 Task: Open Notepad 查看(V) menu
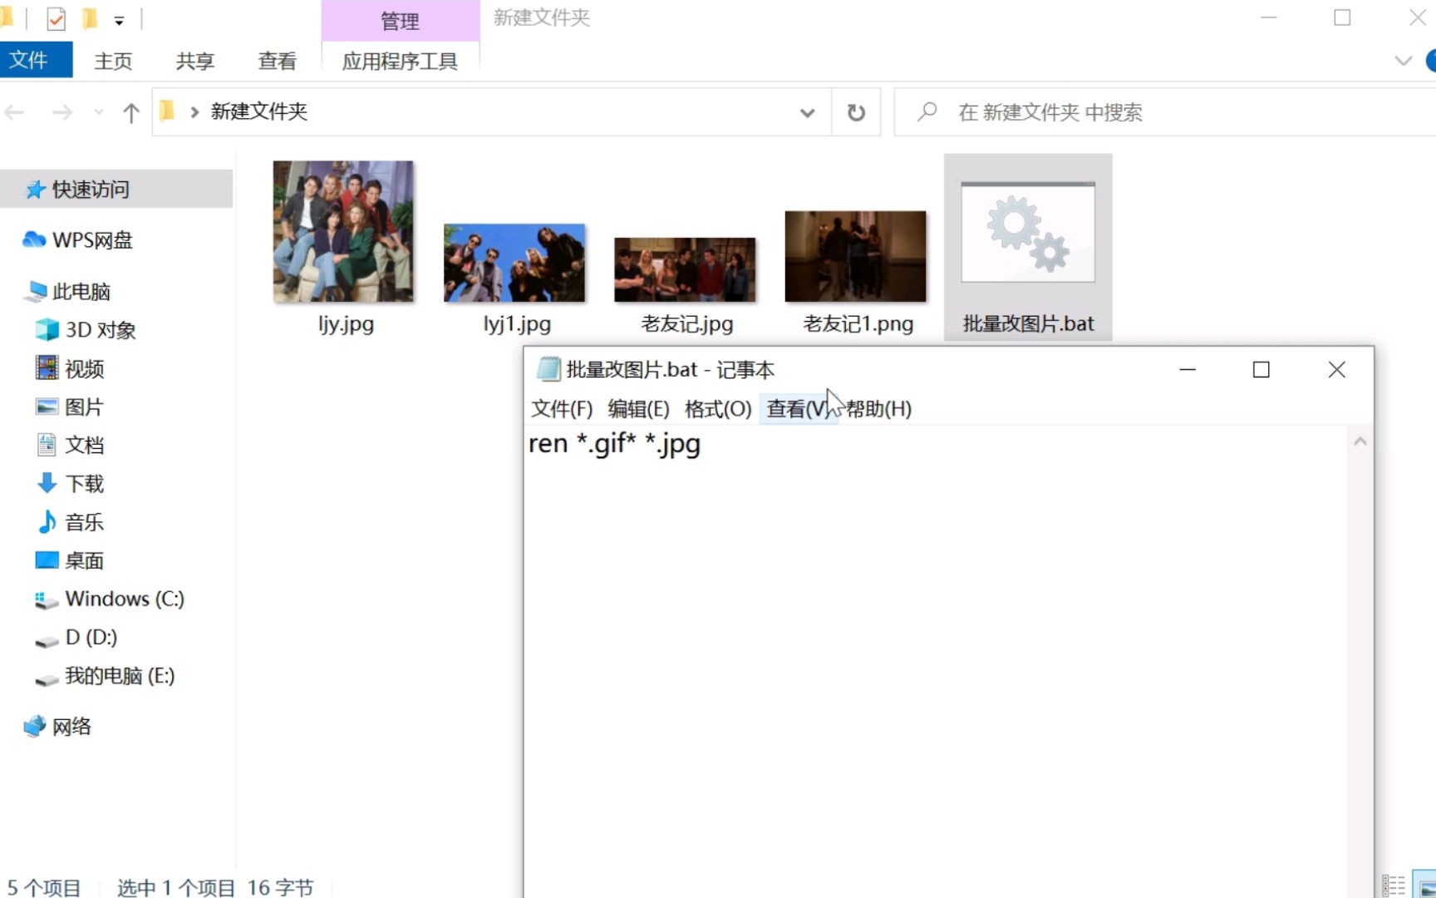tap(799, 409)
